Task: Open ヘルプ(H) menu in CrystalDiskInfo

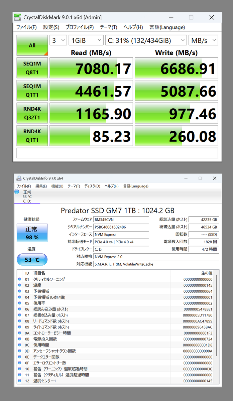Action: (x=111, y=186)
